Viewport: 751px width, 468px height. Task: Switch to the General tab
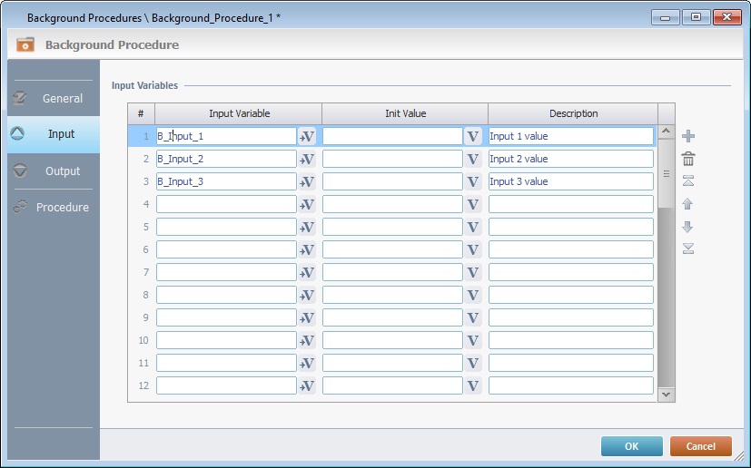53,98
